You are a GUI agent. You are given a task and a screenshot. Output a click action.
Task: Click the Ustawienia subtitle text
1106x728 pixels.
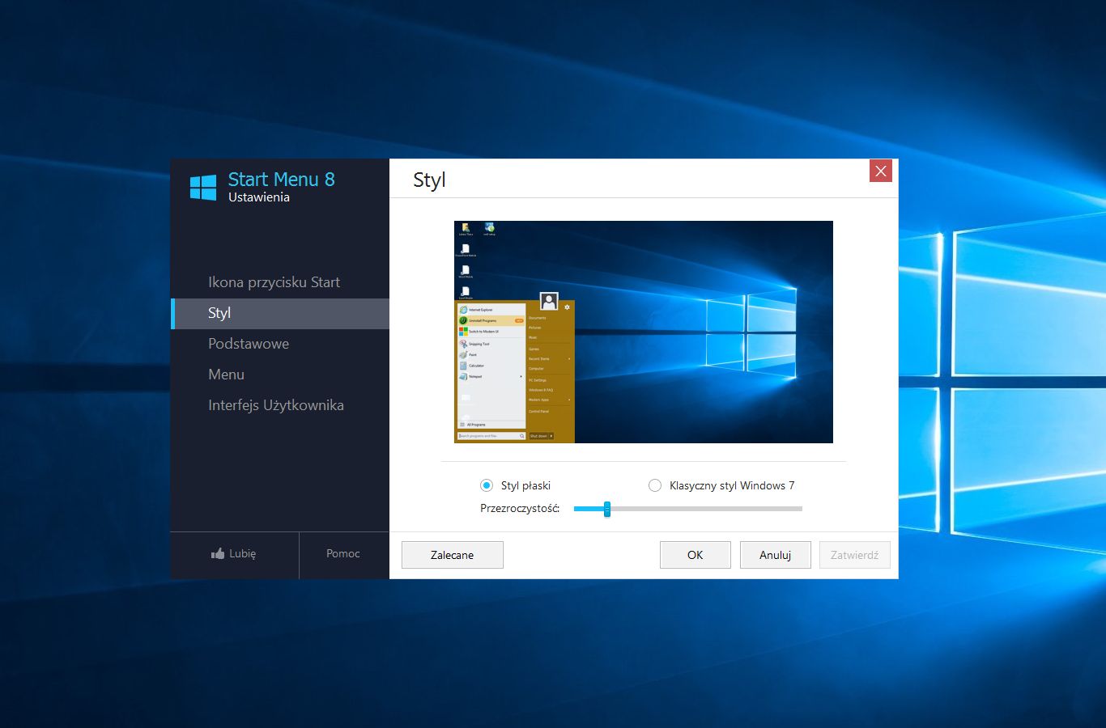click(x=259, y=197)
